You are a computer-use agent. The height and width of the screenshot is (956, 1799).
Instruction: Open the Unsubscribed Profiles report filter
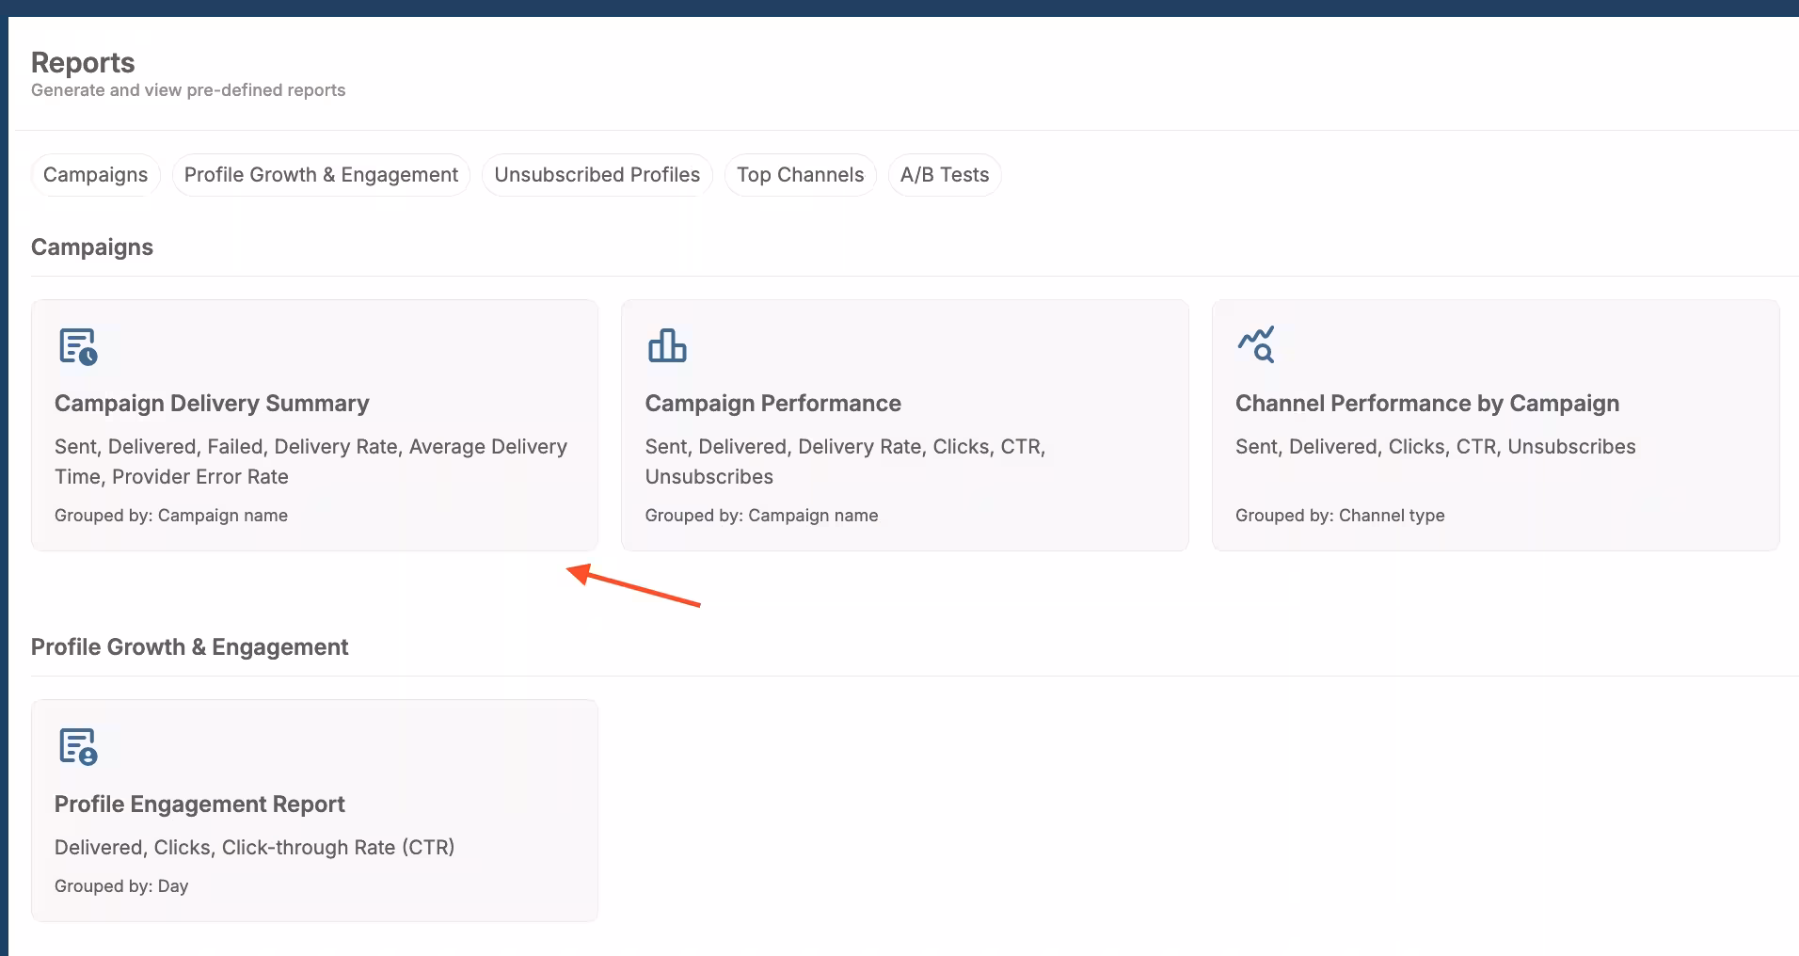click(597, 174)
